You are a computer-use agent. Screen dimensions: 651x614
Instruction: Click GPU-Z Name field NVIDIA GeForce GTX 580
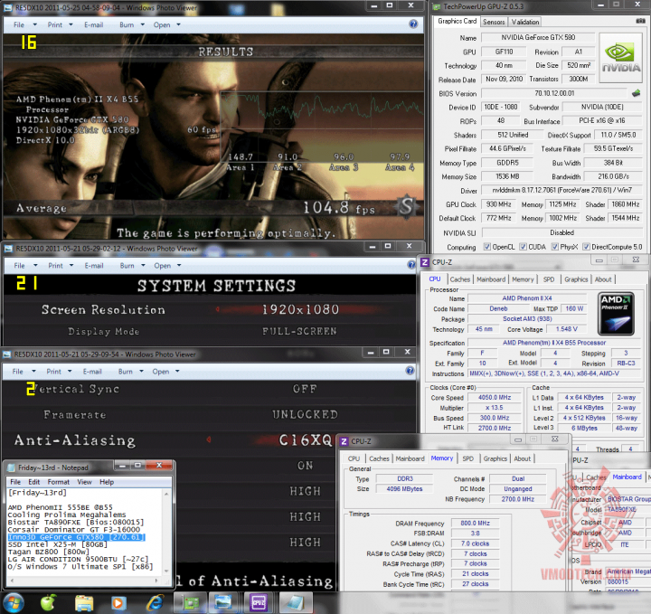coord(538,37)
